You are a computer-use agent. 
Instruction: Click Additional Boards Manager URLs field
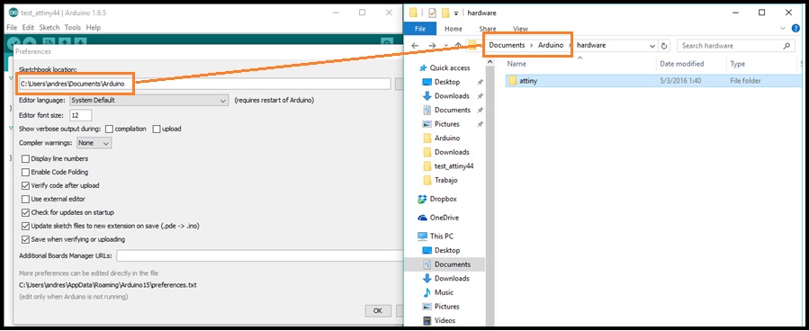[x=259, y=255]
